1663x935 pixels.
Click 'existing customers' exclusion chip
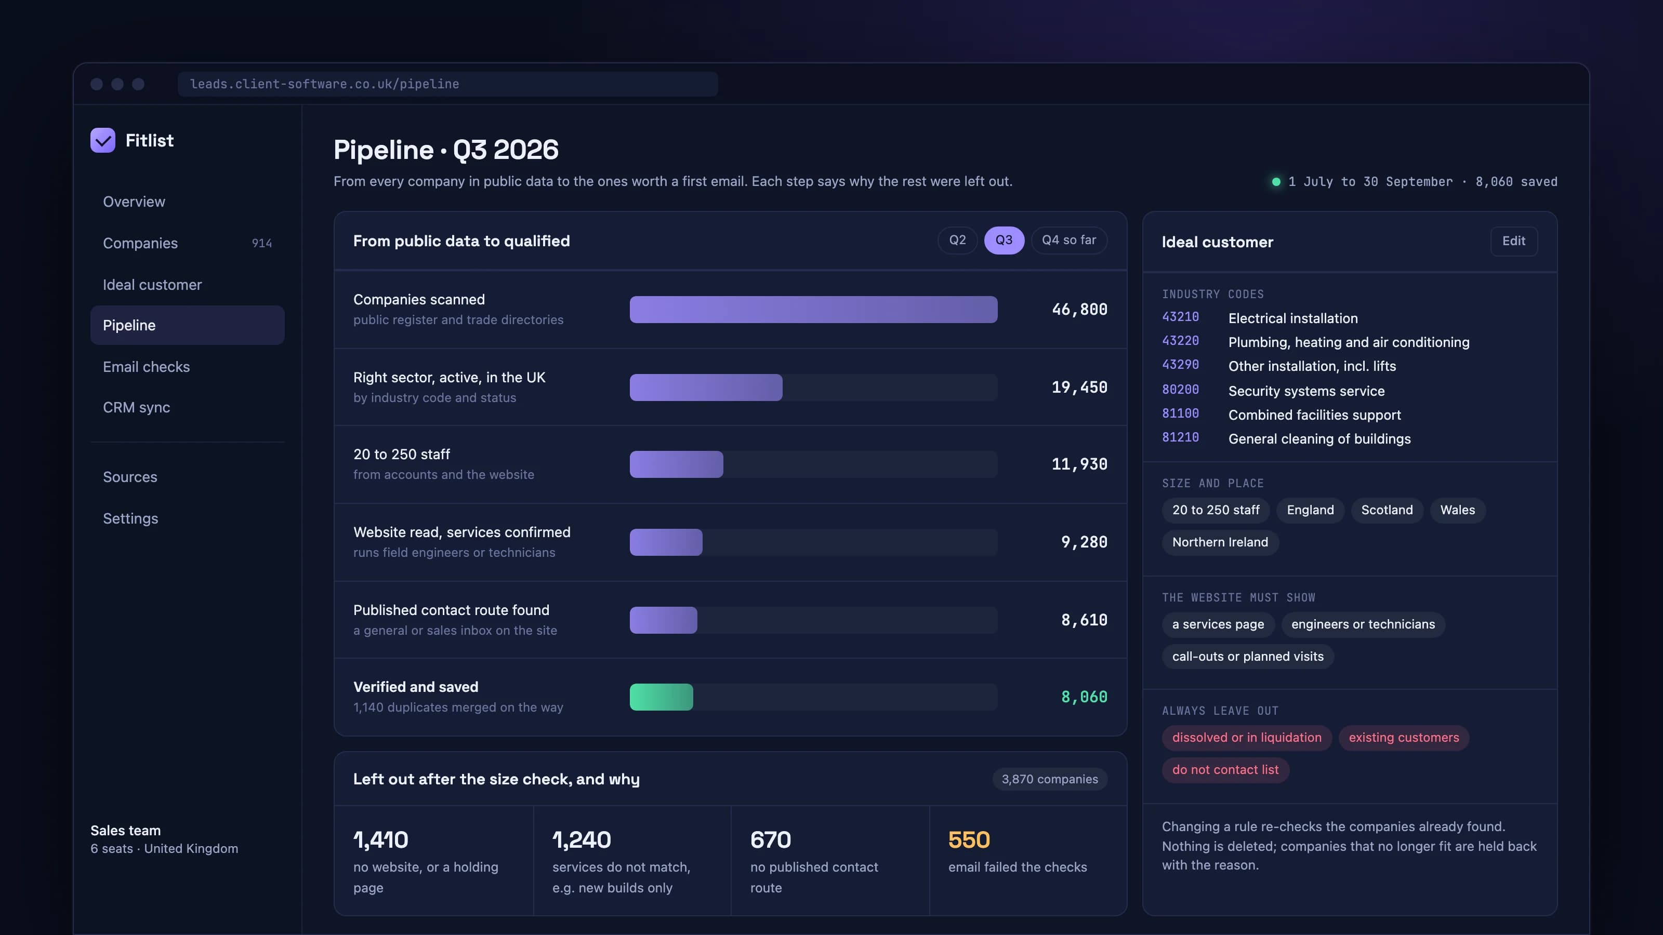(1404, 738)
